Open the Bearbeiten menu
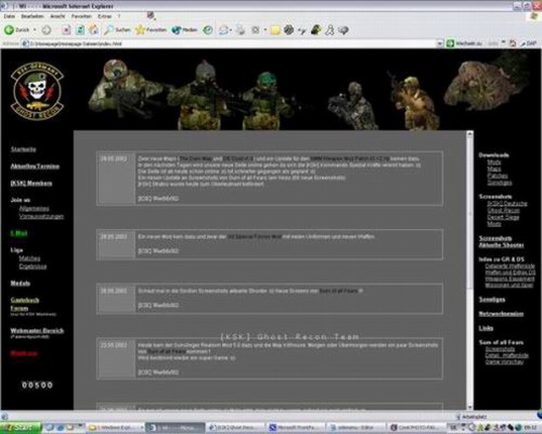The width and height of the screenshot is (542, 434). (32, 16)
